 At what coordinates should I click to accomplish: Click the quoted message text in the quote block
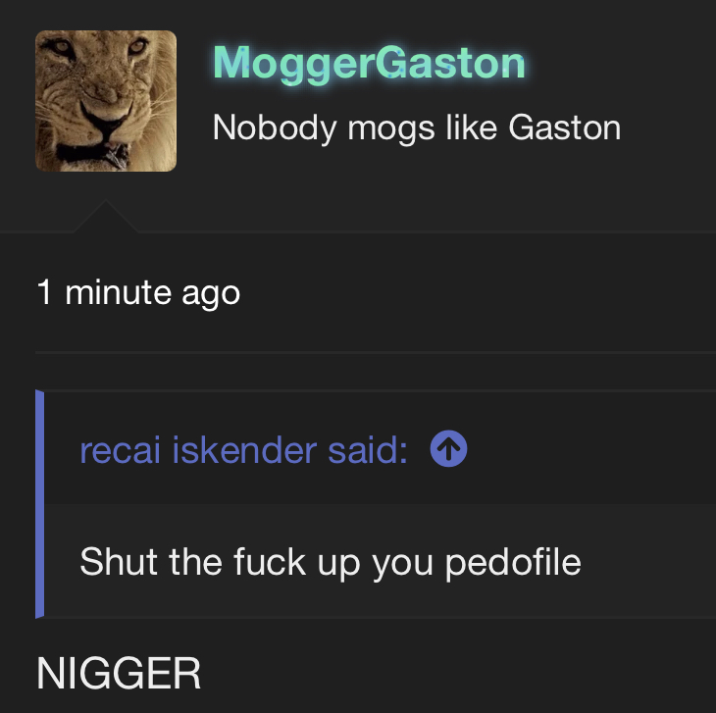(331, 562)
